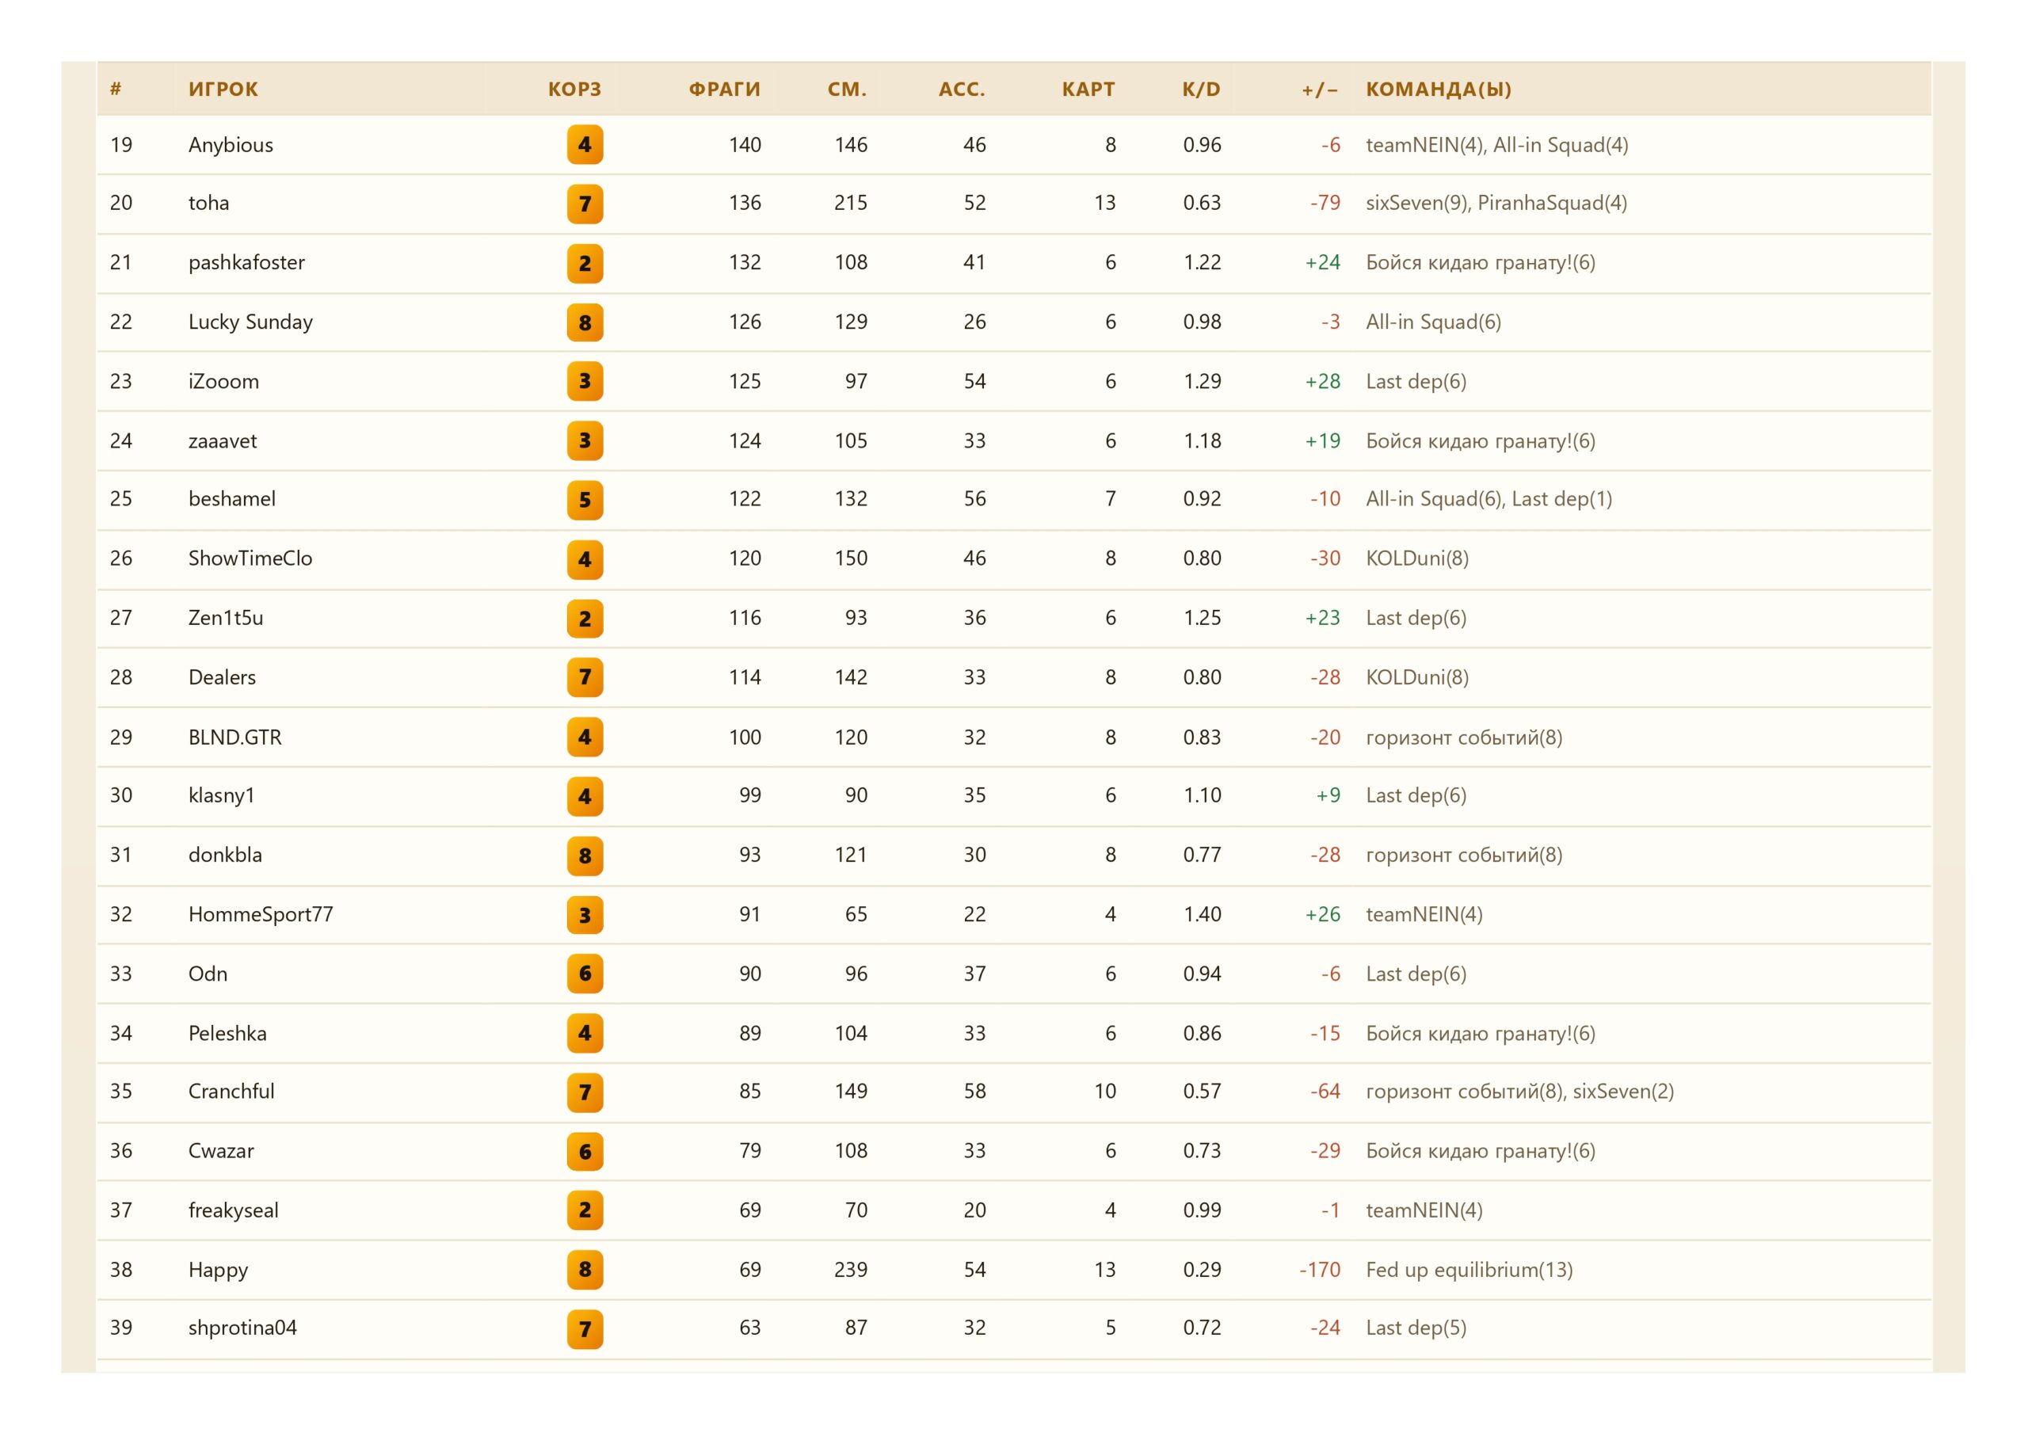Open shprotina04 player row
Viewport: 2028px width, 1433px height.
coord(1014,1328)
